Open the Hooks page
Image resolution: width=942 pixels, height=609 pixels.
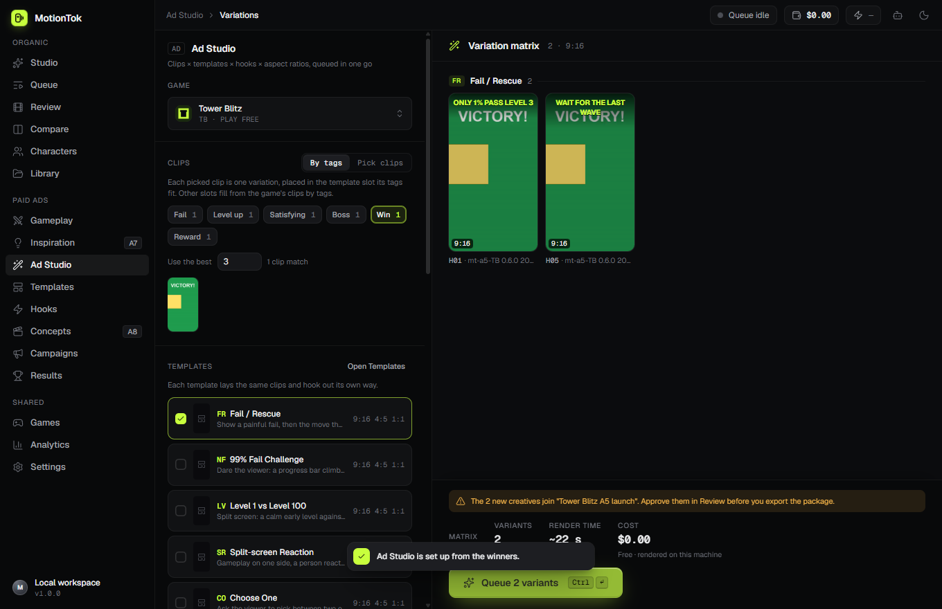(x=77, y=309)
